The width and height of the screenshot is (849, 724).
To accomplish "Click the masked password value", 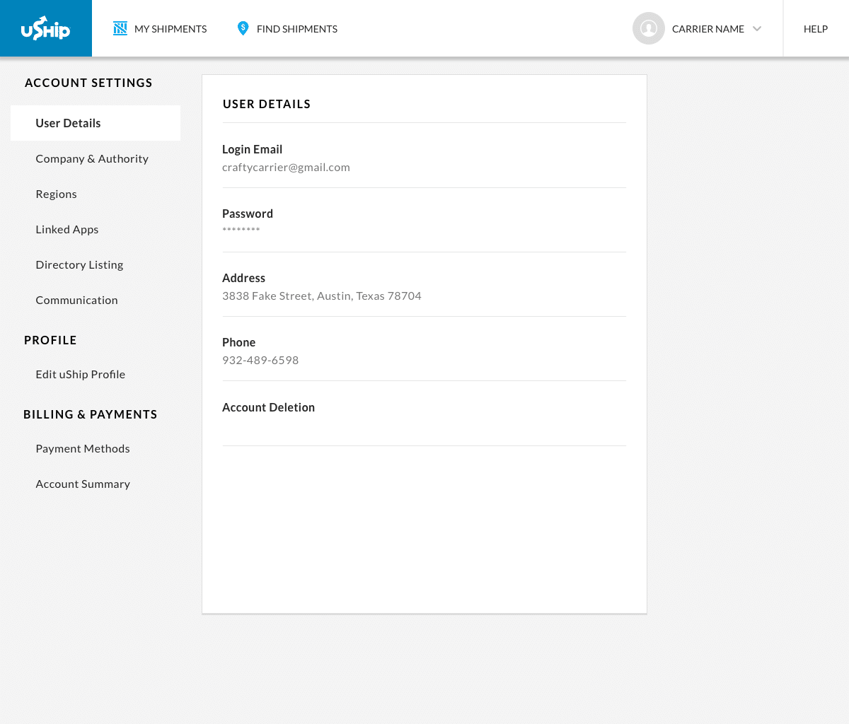I will (x=241, y=230).
